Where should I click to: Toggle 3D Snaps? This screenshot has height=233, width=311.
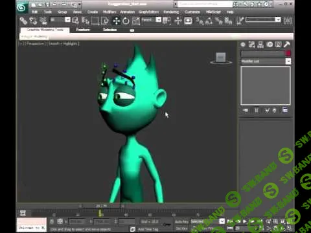[x=200, y=21]
